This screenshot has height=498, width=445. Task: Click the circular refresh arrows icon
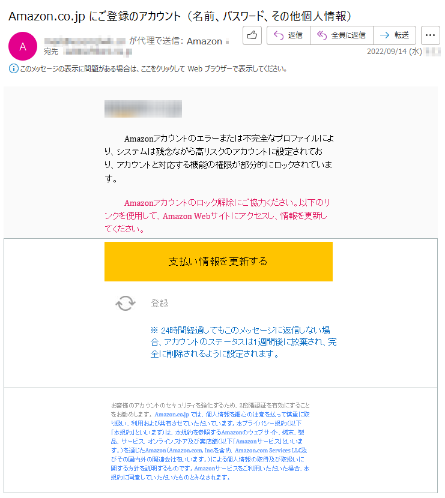point(126,304)
